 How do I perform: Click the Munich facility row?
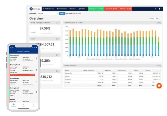coord(112,76)
